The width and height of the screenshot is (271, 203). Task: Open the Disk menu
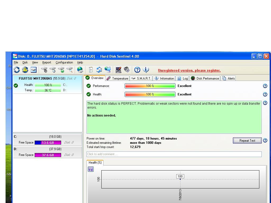pyautogui.click(x=25, y=62)
